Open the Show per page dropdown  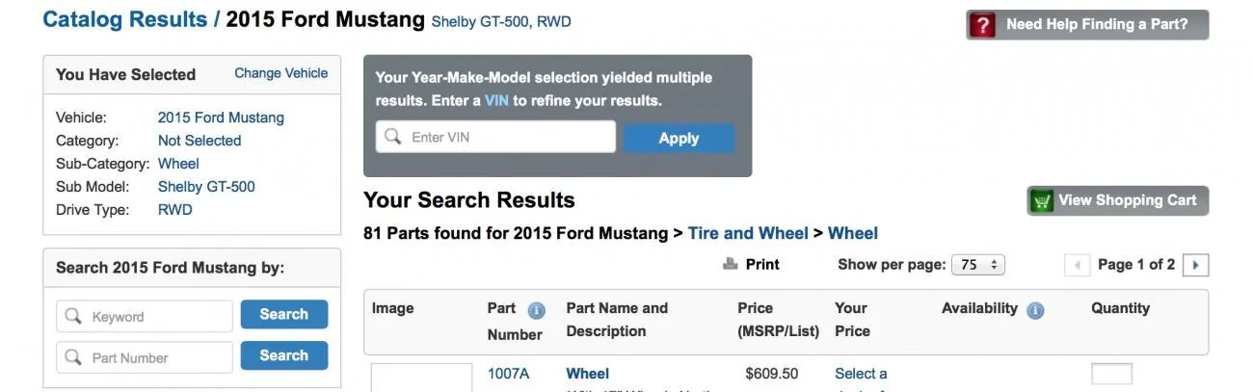click(978, 265)
